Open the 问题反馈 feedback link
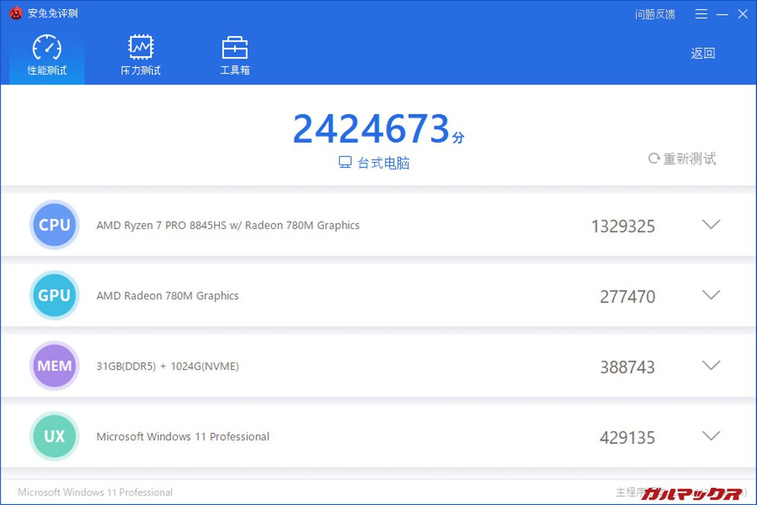Image resolution: width=757 pixels, height=505 pixels. 655,14
